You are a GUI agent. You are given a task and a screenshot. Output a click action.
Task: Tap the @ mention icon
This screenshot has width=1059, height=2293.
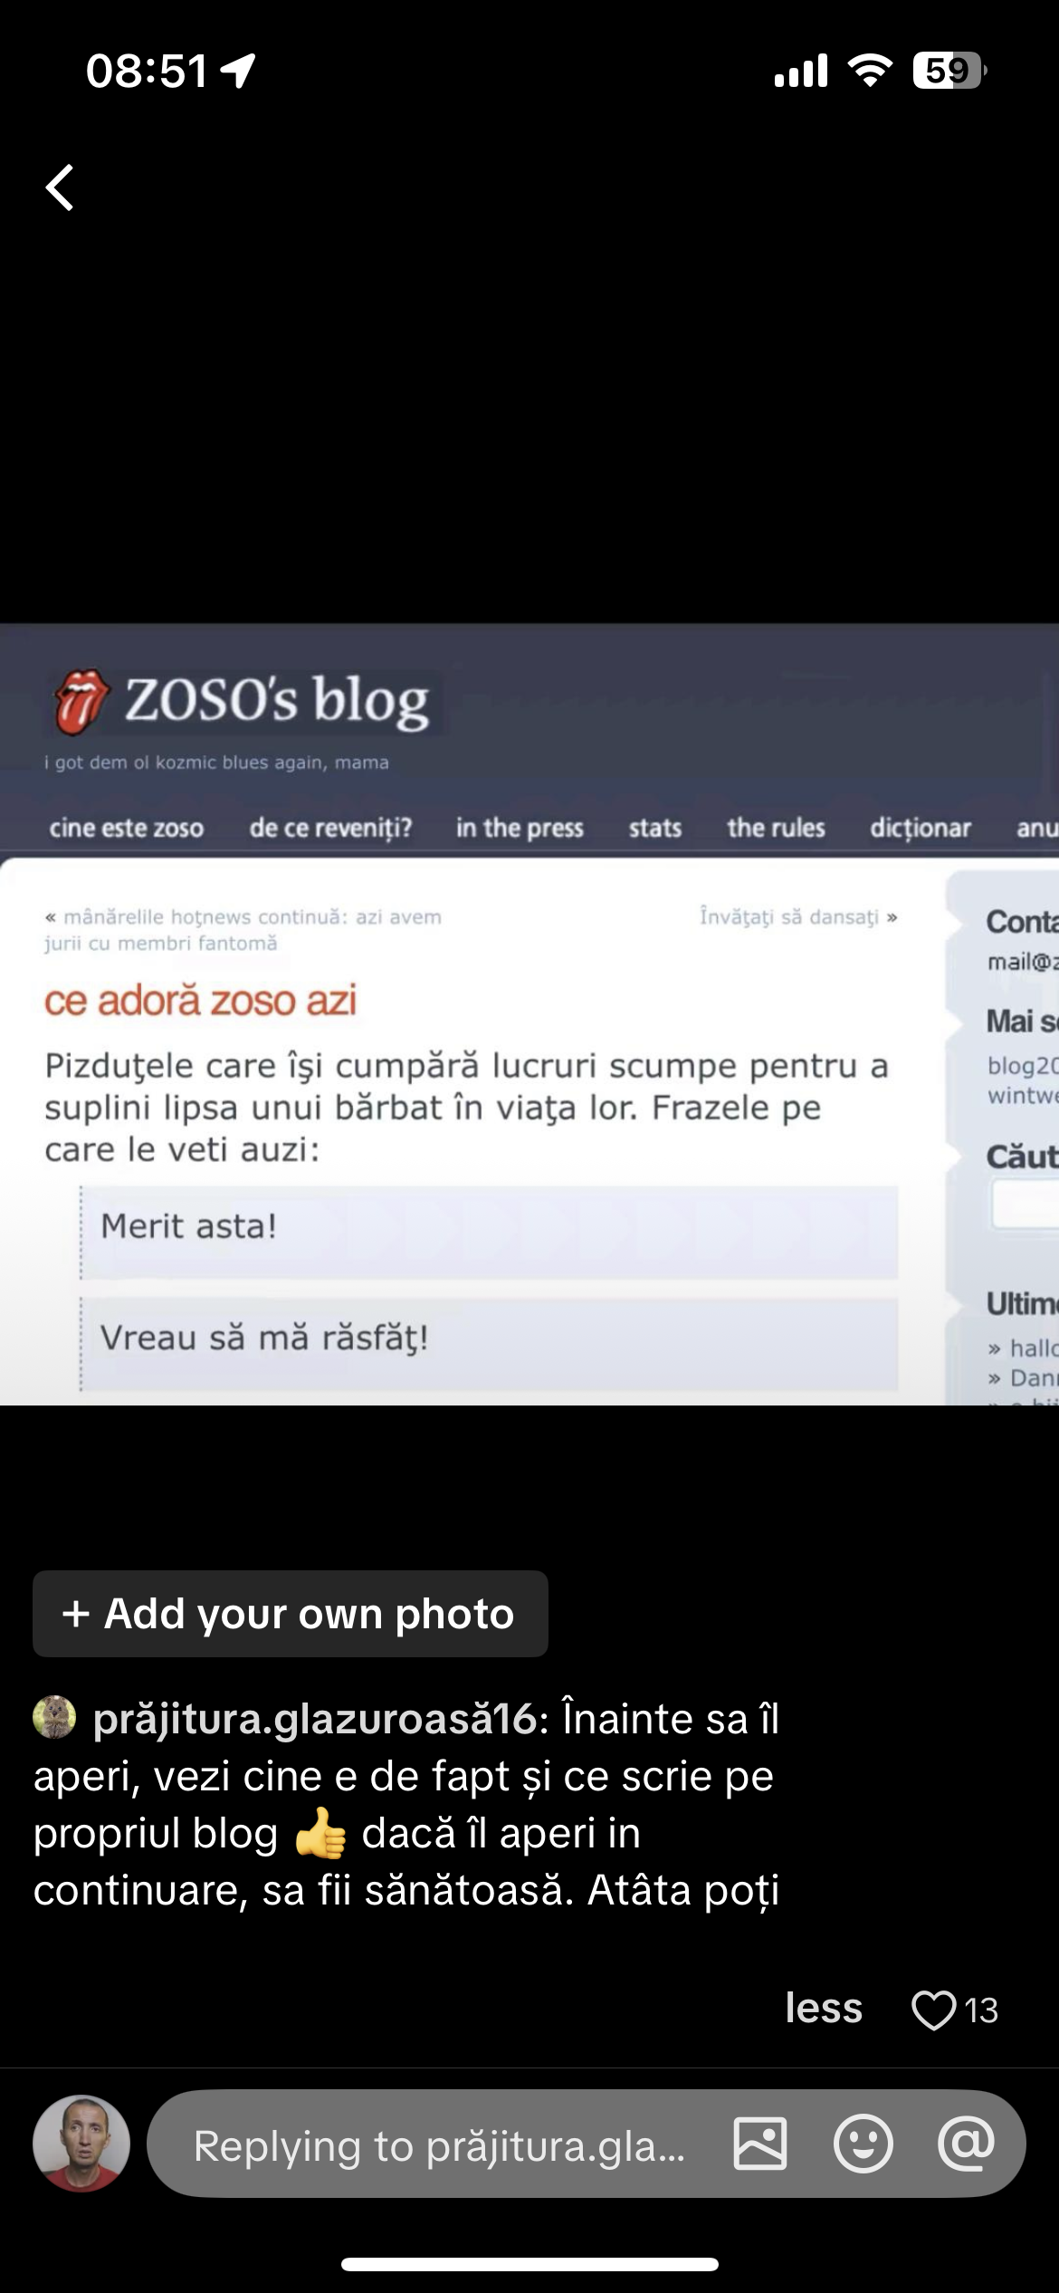[966, 2144]
